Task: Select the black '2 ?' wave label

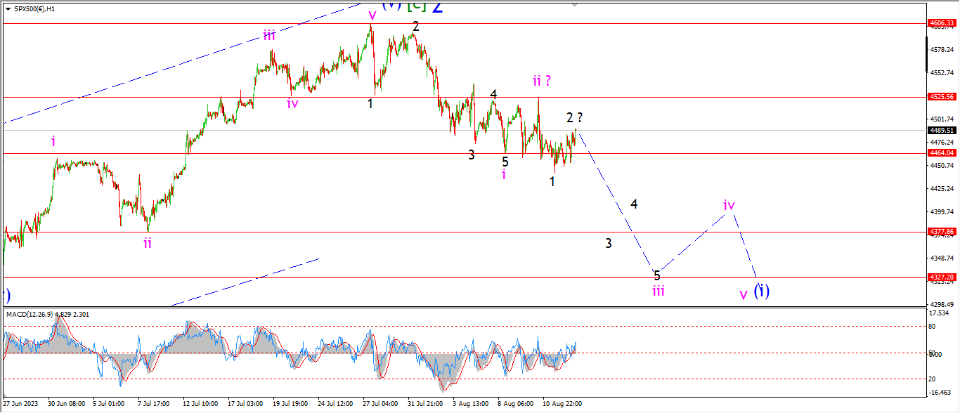Action: pos(575,118)
